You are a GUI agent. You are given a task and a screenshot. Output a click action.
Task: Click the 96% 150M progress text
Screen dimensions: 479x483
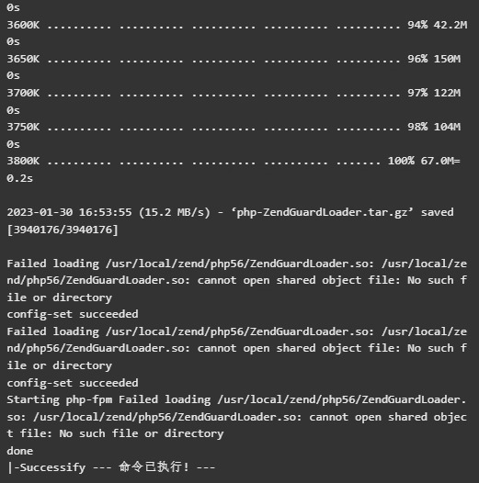[434, 59]
